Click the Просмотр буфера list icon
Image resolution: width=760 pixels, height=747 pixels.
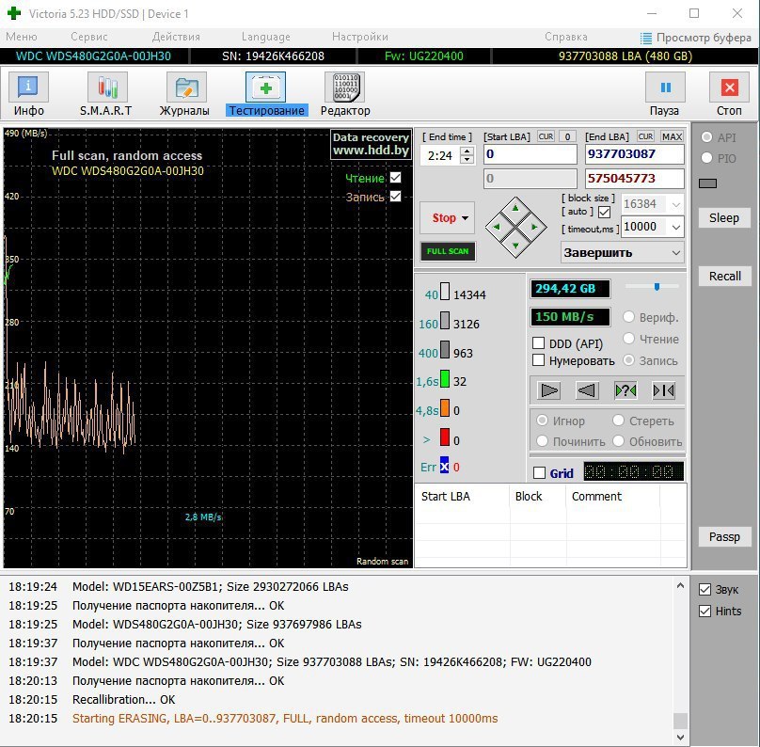click(x=645, y=38)
